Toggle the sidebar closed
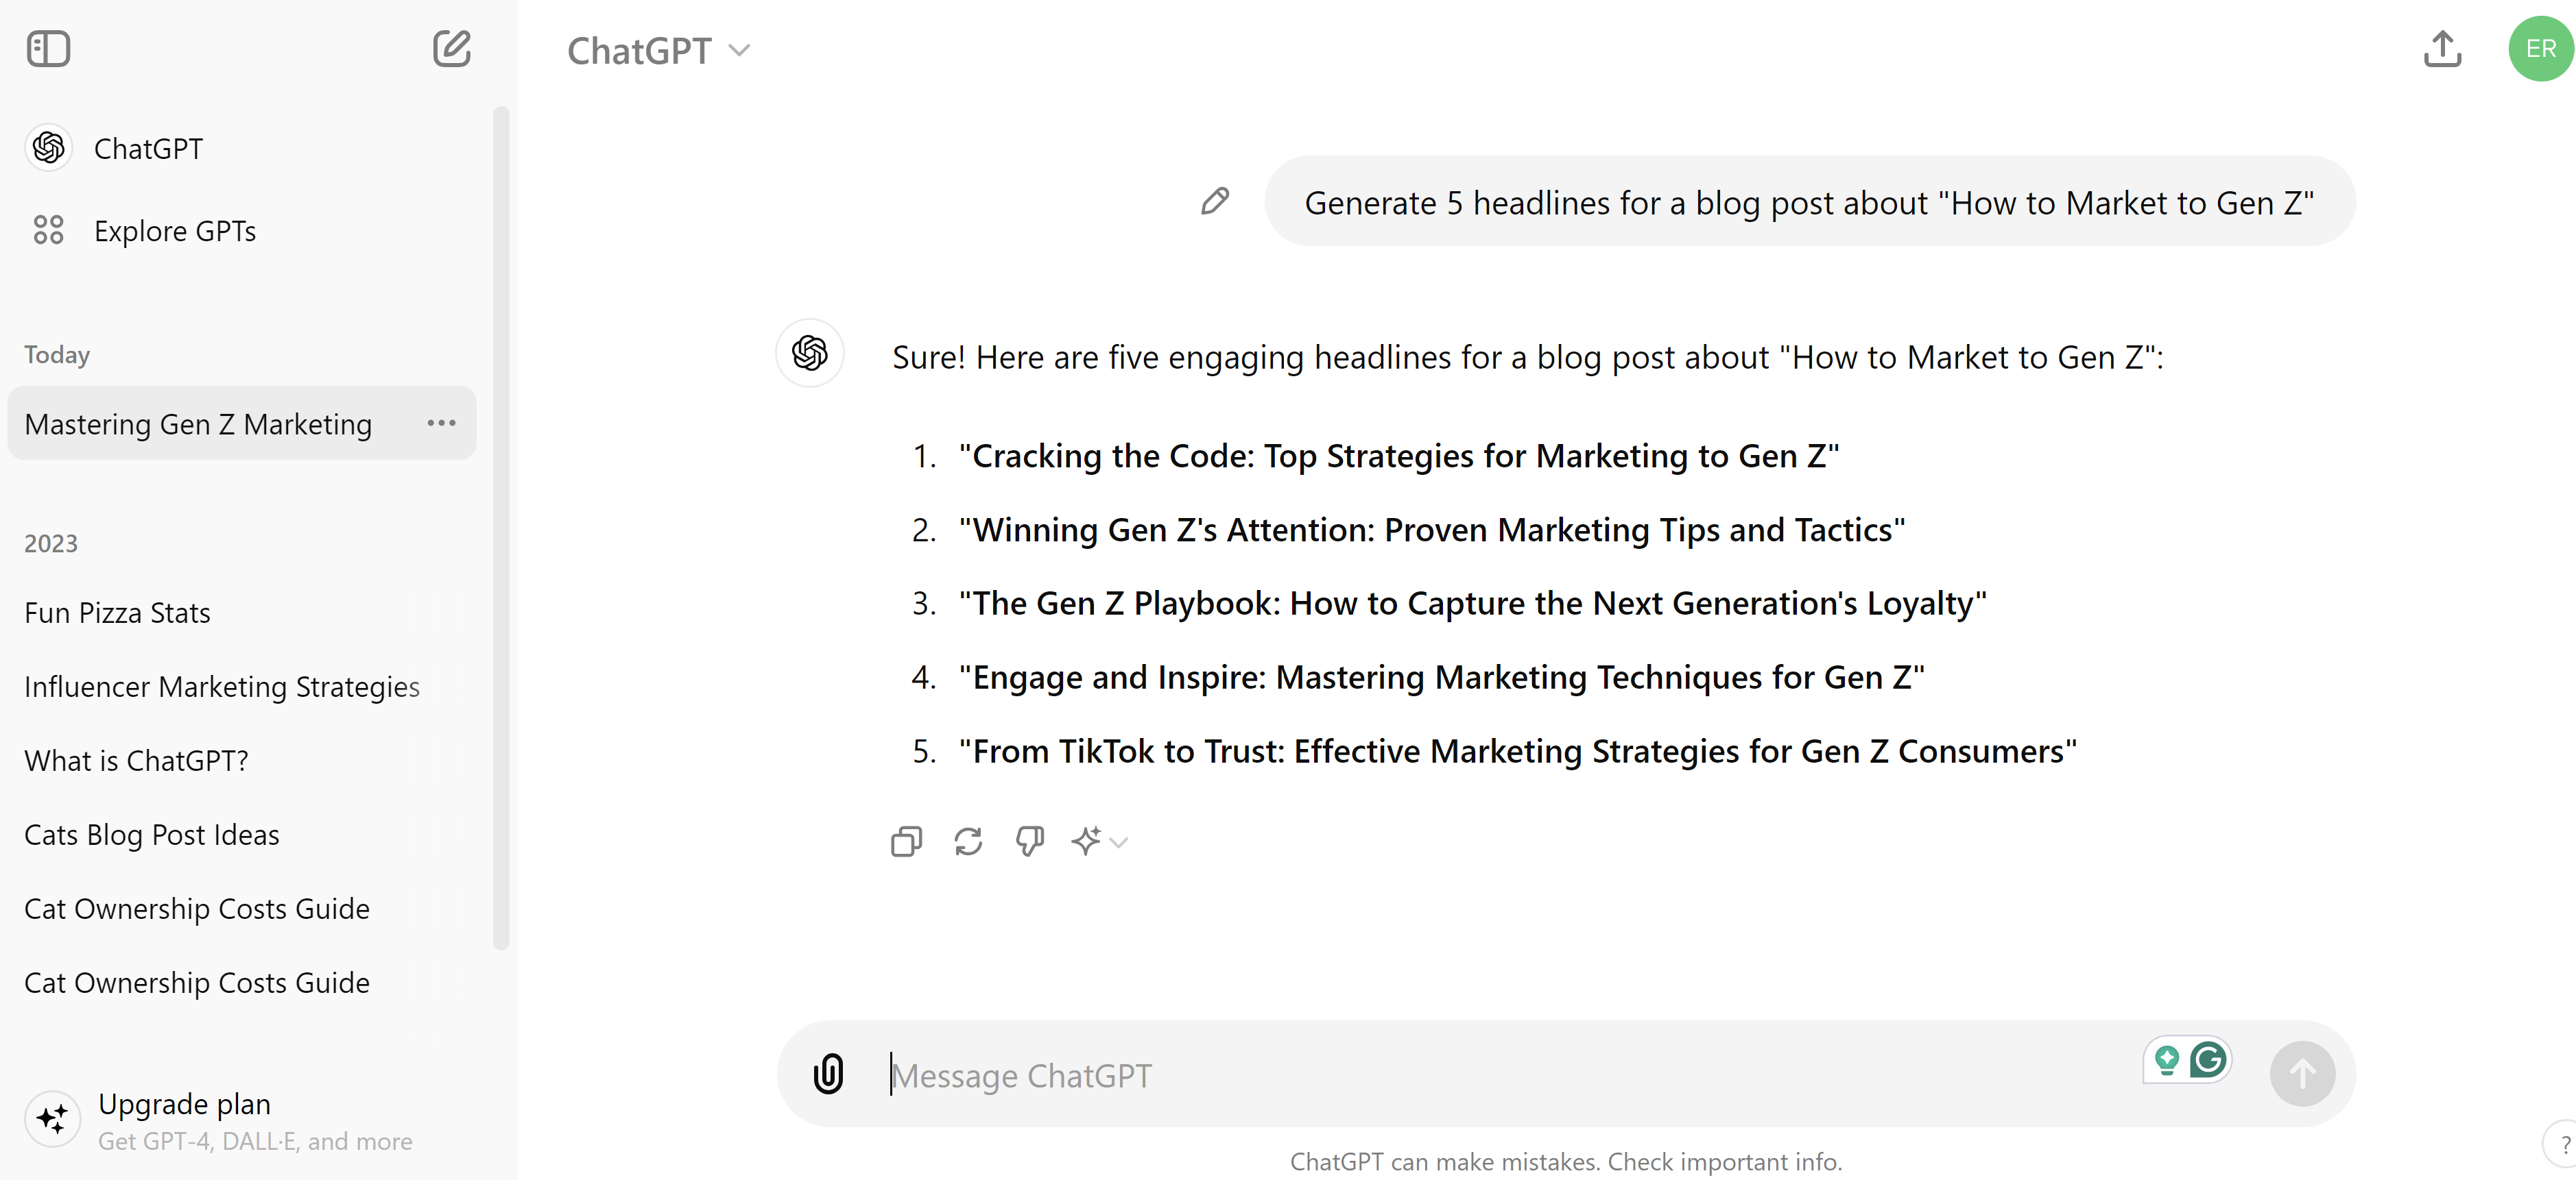The width and height of the screenshot is (2576, 1180). coord(48,49)
